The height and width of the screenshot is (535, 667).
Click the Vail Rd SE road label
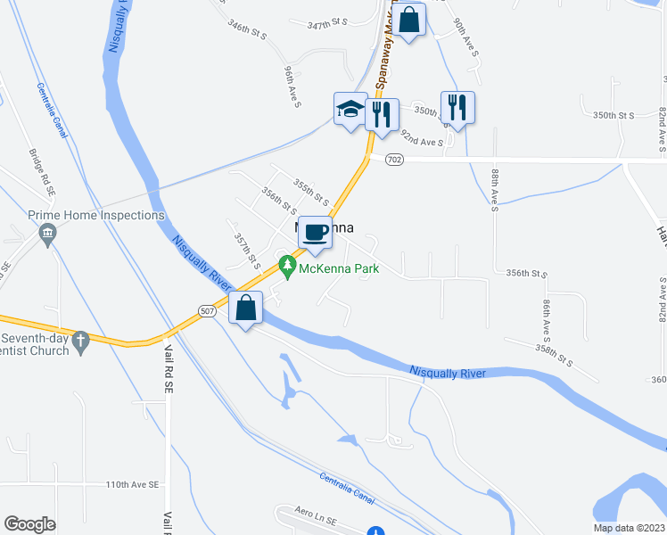pos(169,368)
